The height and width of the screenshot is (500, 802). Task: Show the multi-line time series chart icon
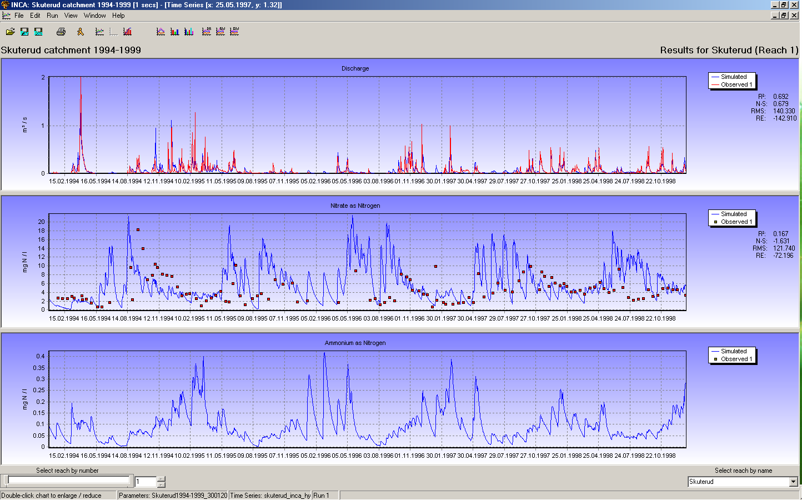(x=100, y=32)
